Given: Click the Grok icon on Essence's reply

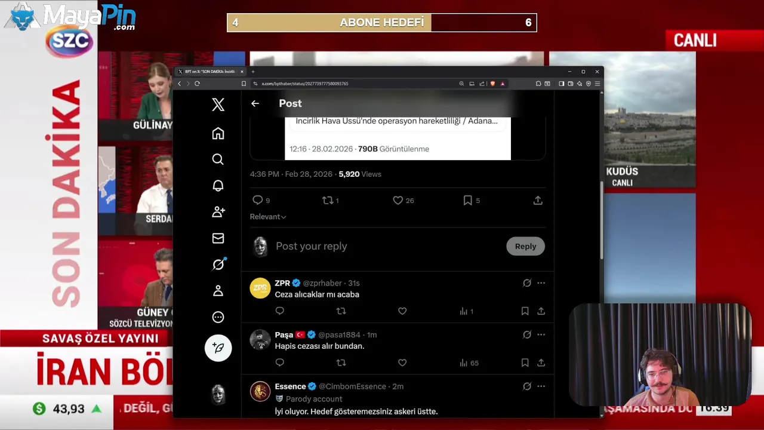Looking at the screenshot, I should 527,386.
